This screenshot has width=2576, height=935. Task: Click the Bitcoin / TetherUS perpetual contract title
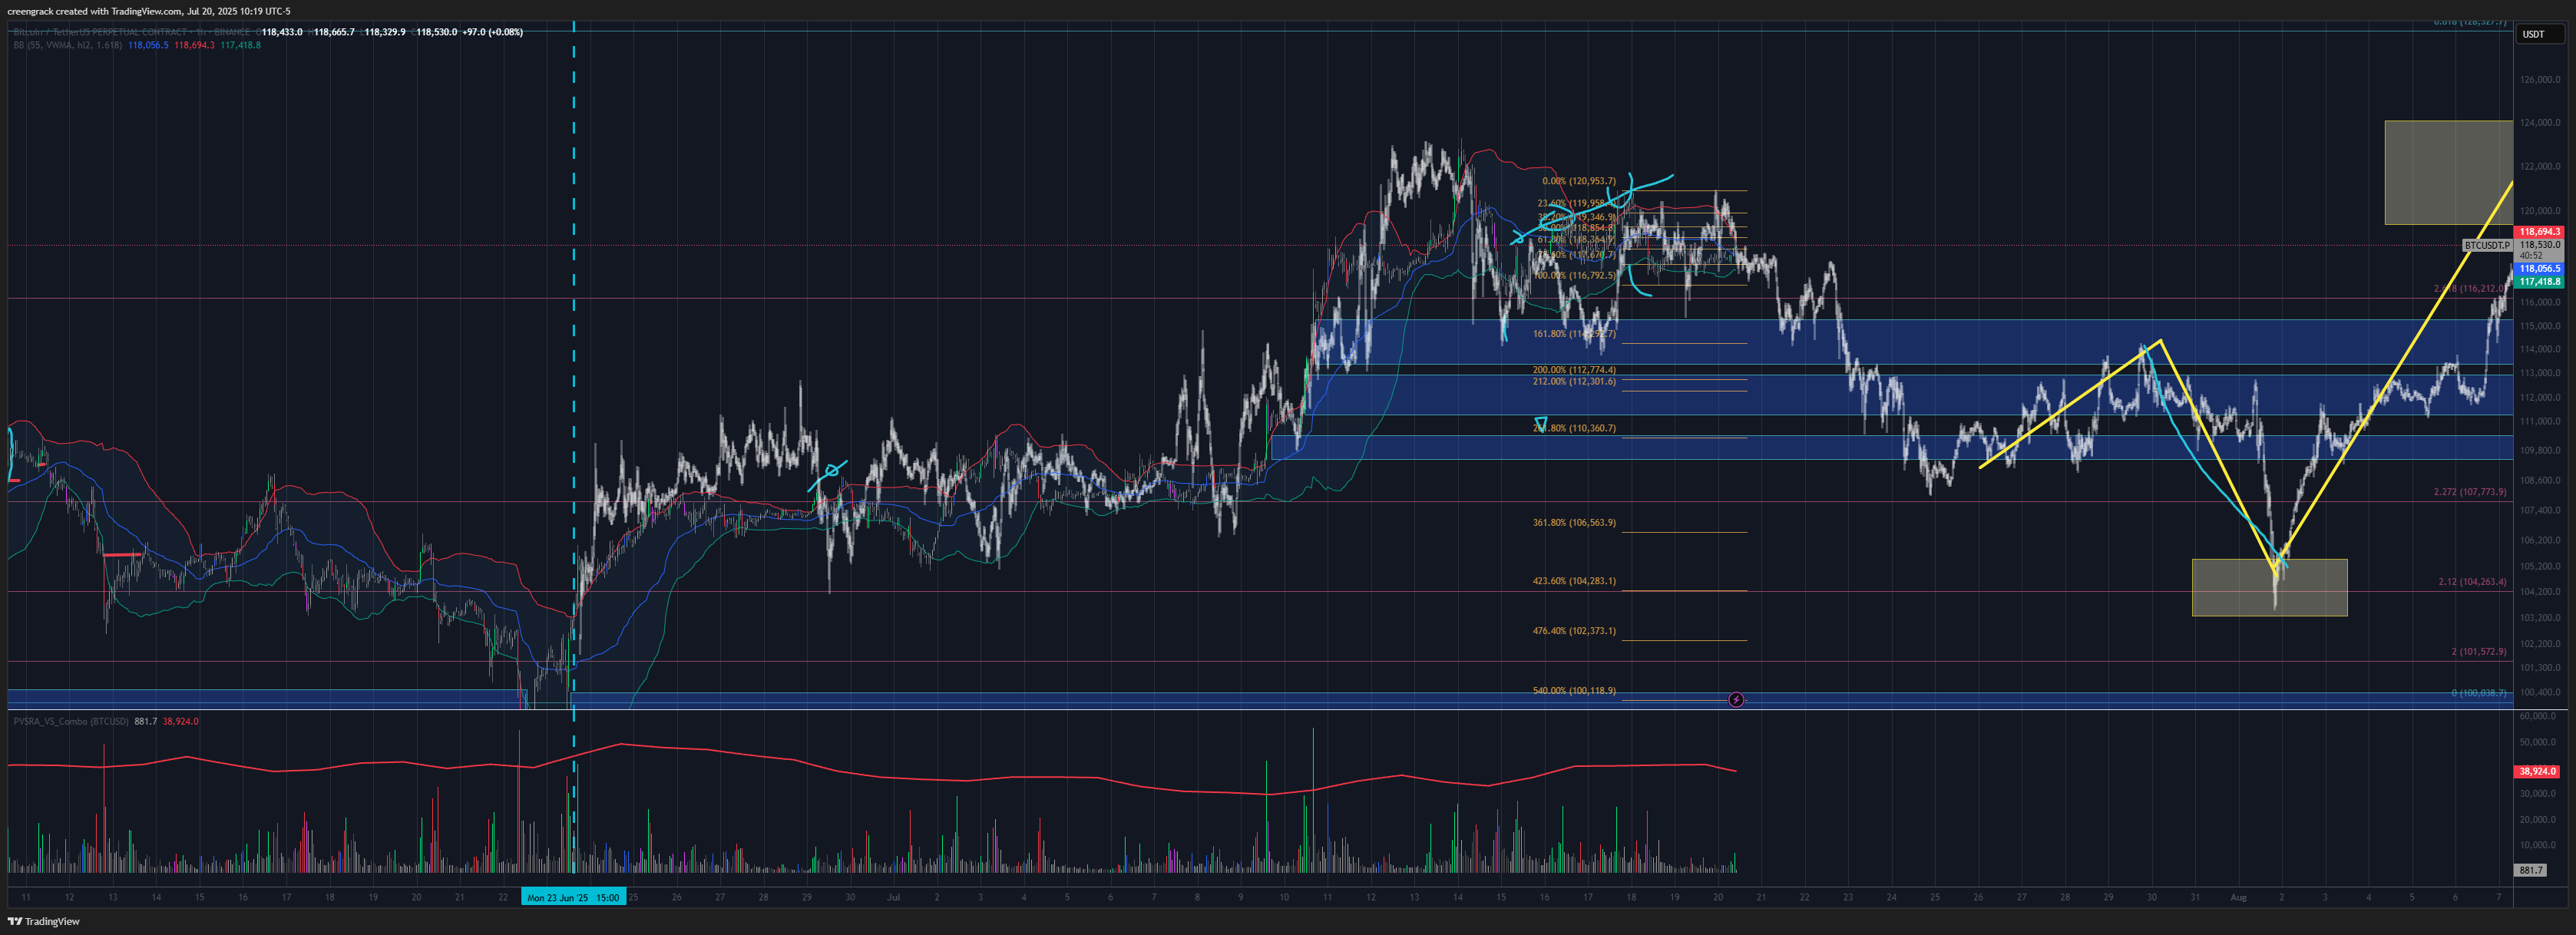133,32
